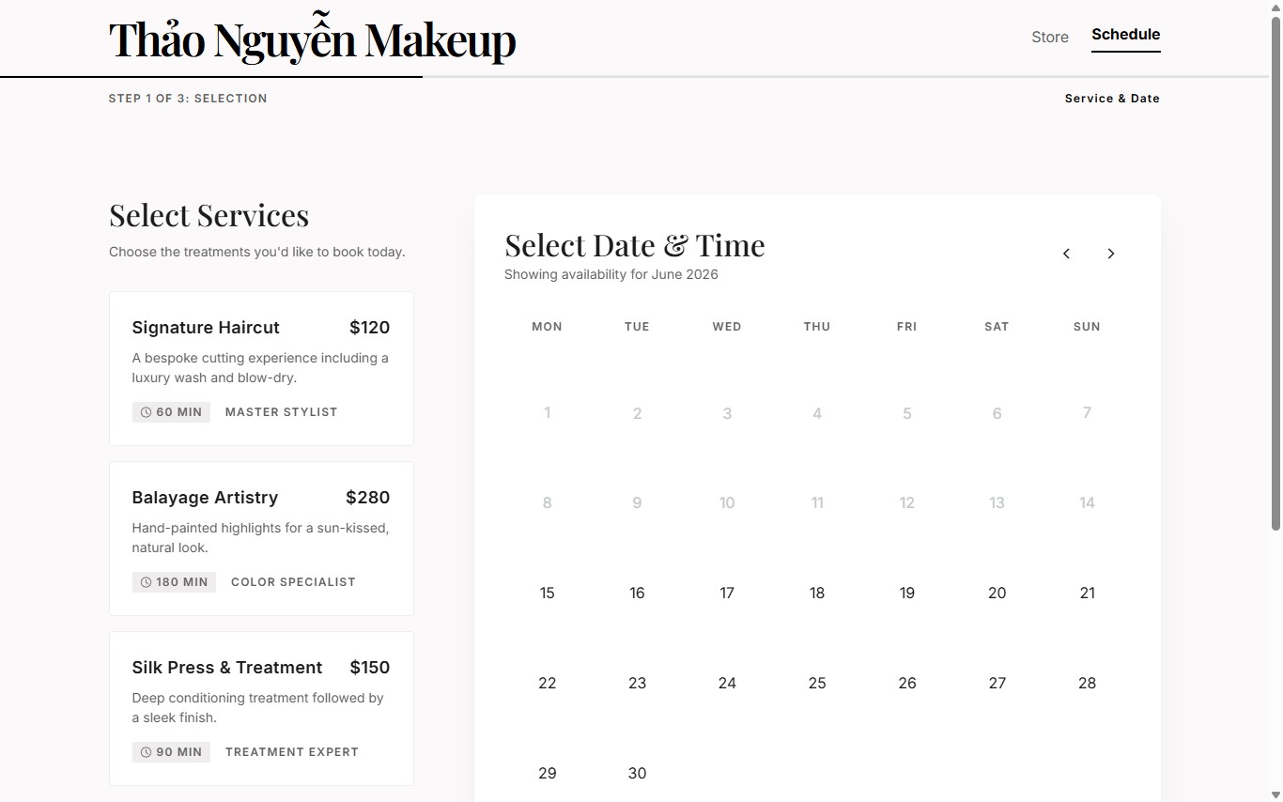The width and height of the screenshot is (1283, 802).
Task: Click the clock icon beside 60 MIN
Action: tap(146, 412)
